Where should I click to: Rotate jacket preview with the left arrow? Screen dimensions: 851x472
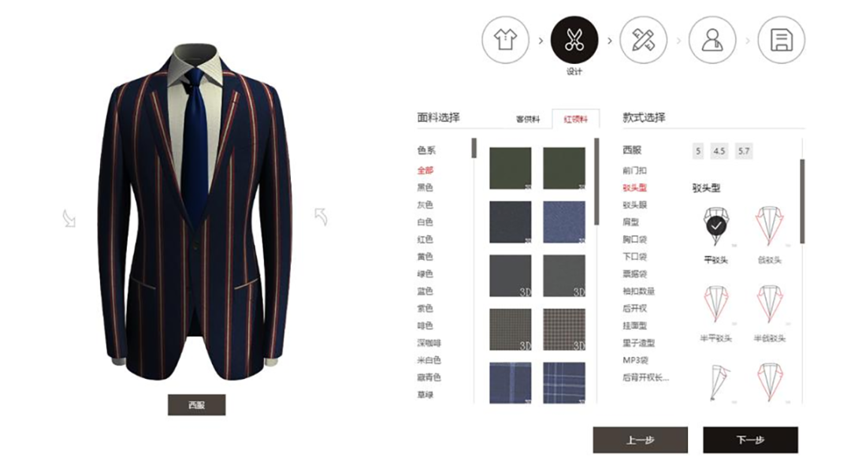(69, 218)
